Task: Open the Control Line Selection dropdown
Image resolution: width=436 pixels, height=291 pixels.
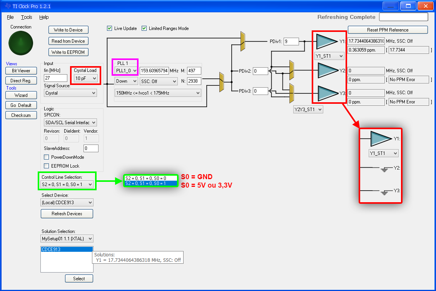Action: click(67, 185)
